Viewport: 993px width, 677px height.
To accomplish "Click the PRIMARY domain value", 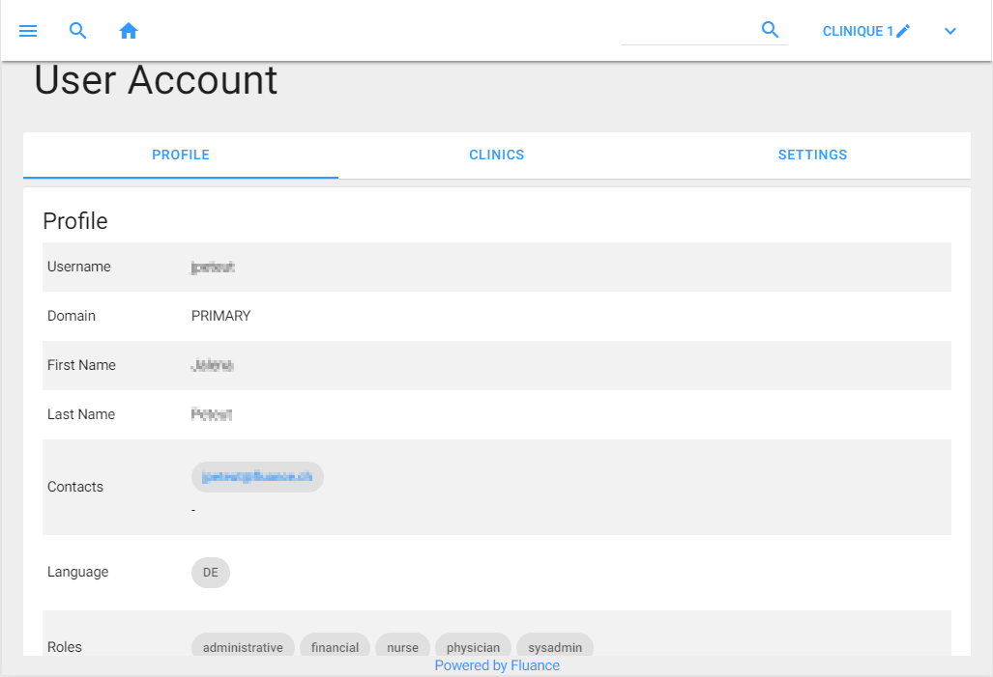I will pyautogui.click(x=220, y=316).
